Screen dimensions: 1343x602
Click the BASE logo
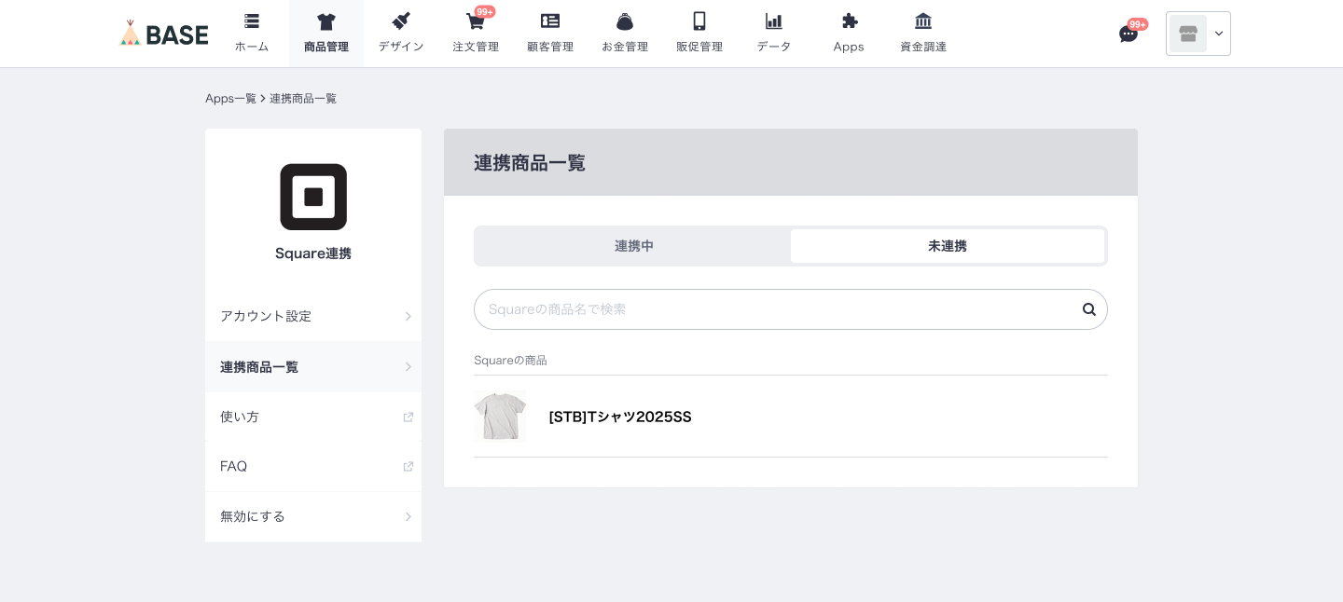click(x=164, y=34)
